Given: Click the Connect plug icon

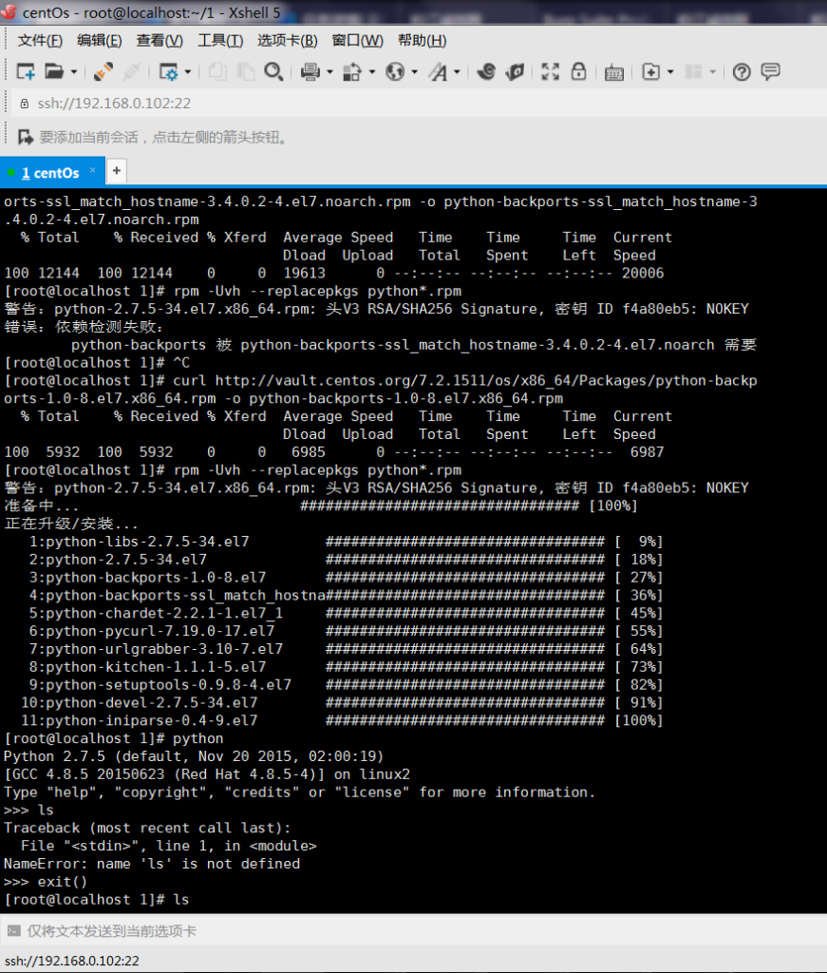Looking at the screenshot, I should click(103, 72).
